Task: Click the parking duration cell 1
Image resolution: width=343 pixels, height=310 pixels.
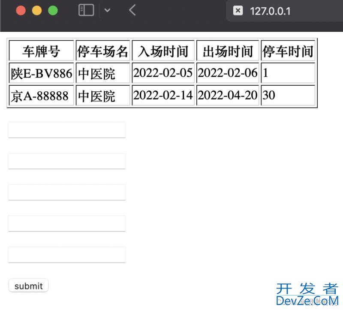Action: coord(288,73)
